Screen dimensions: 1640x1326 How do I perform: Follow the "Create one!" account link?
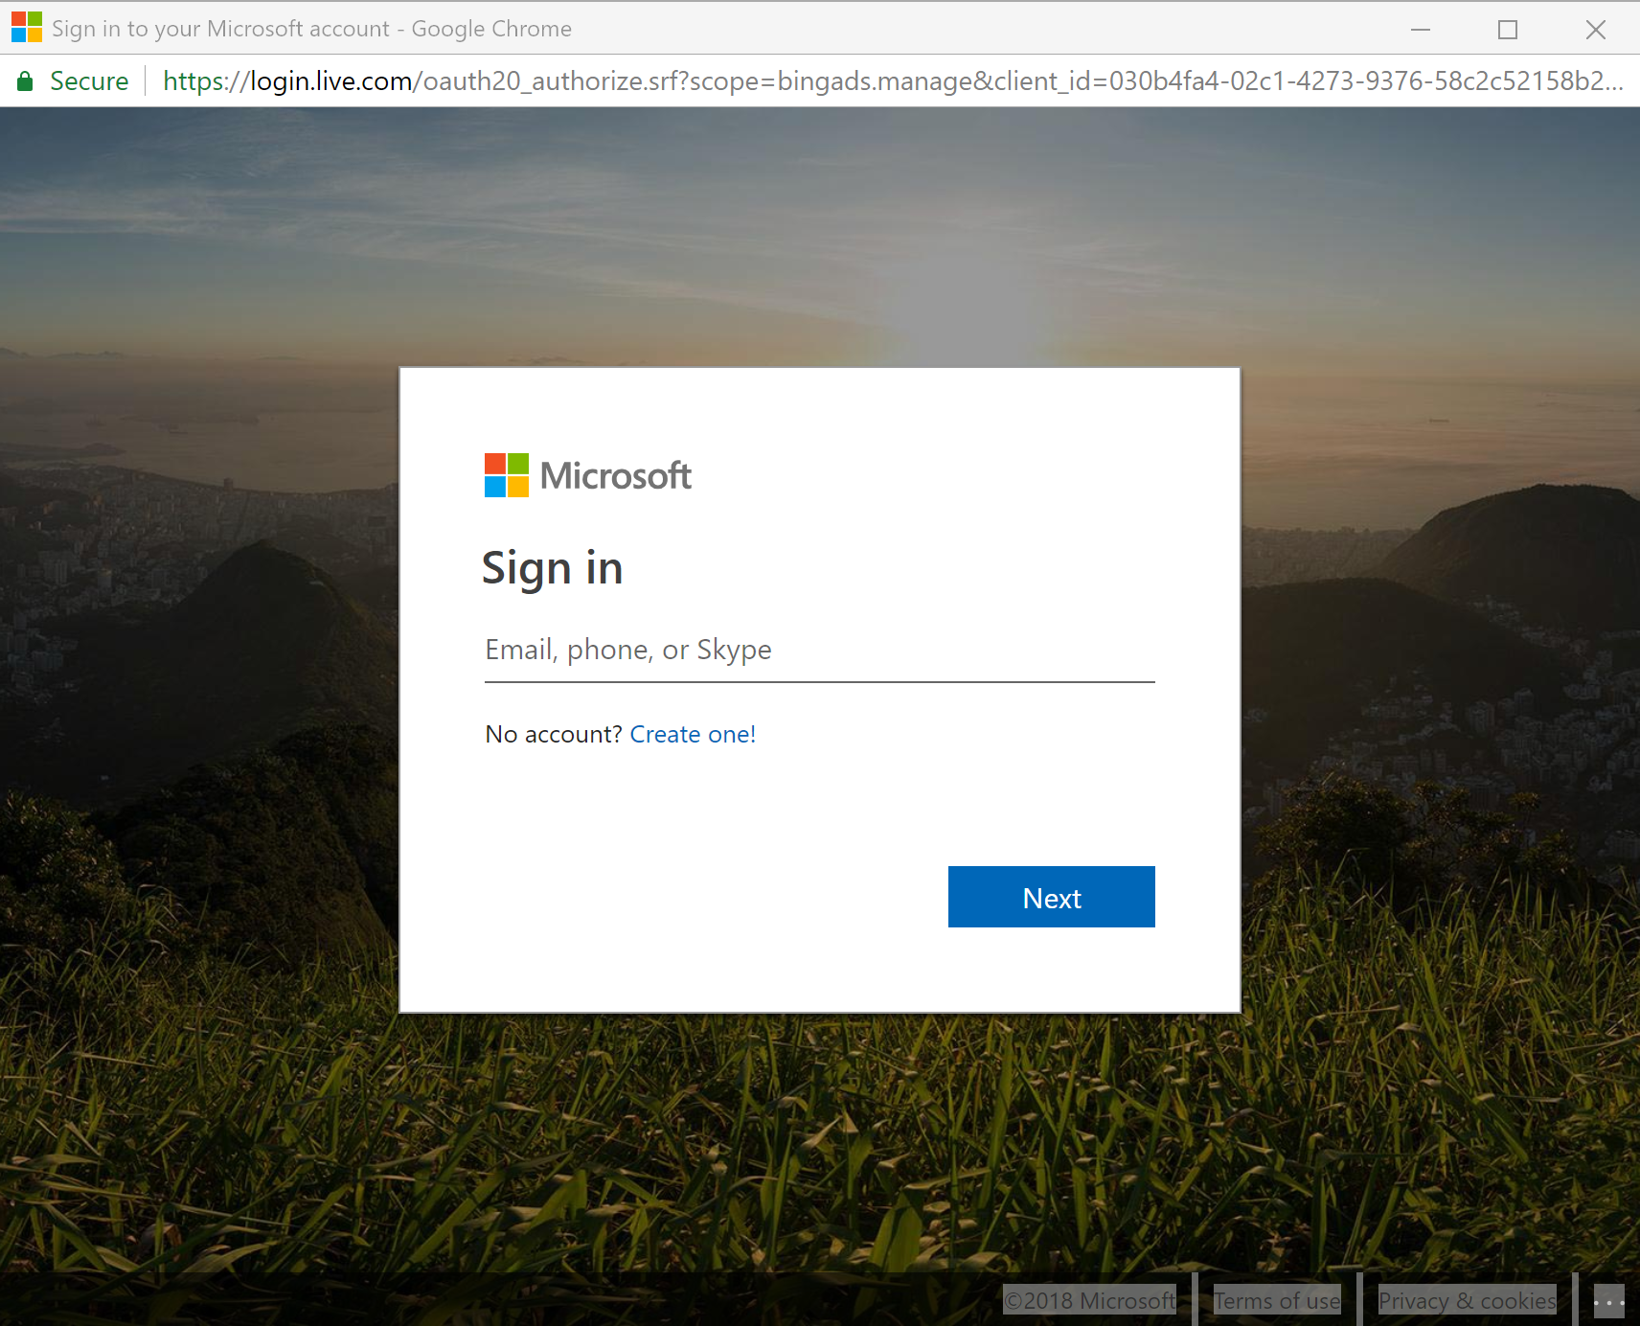click(692, 734)
